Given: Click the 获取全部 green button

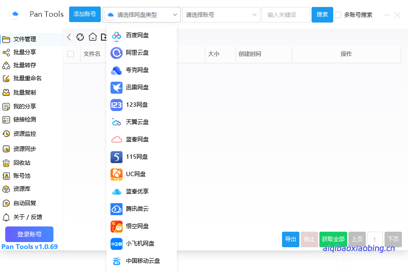Looking at the screenshot, I should [x=333, y=239].
